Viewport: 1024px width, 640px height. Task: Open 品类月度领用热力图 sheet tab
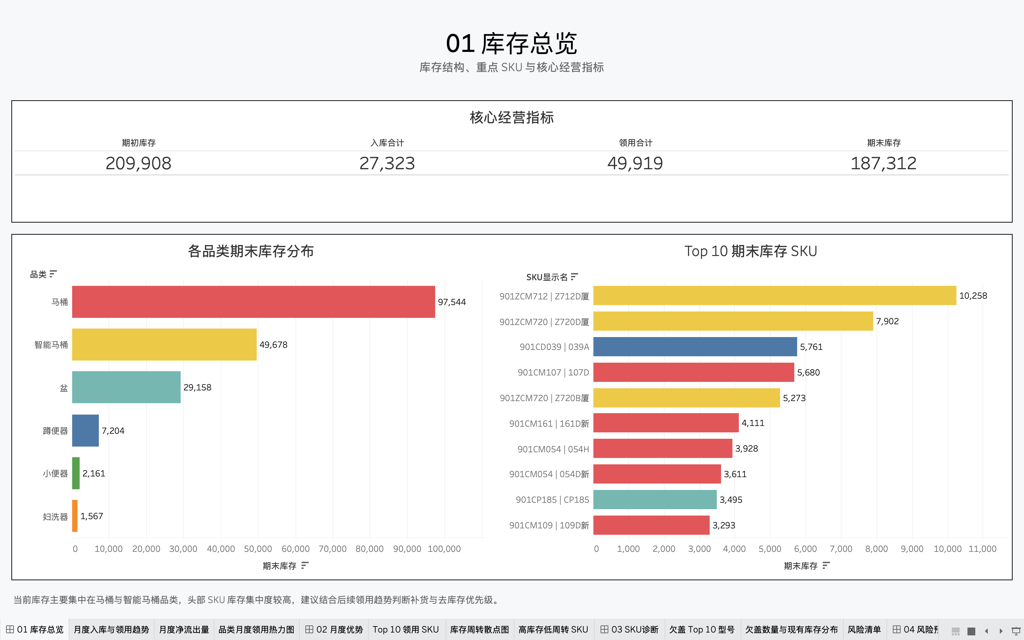tap(256, 629)
